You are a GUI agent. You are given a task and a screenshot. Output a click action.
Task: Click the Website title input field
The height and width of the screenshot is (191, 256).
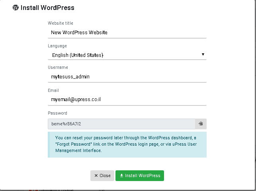(x=127, y=33)
